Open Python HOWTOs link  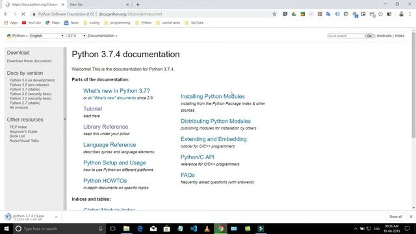(105, 181)
